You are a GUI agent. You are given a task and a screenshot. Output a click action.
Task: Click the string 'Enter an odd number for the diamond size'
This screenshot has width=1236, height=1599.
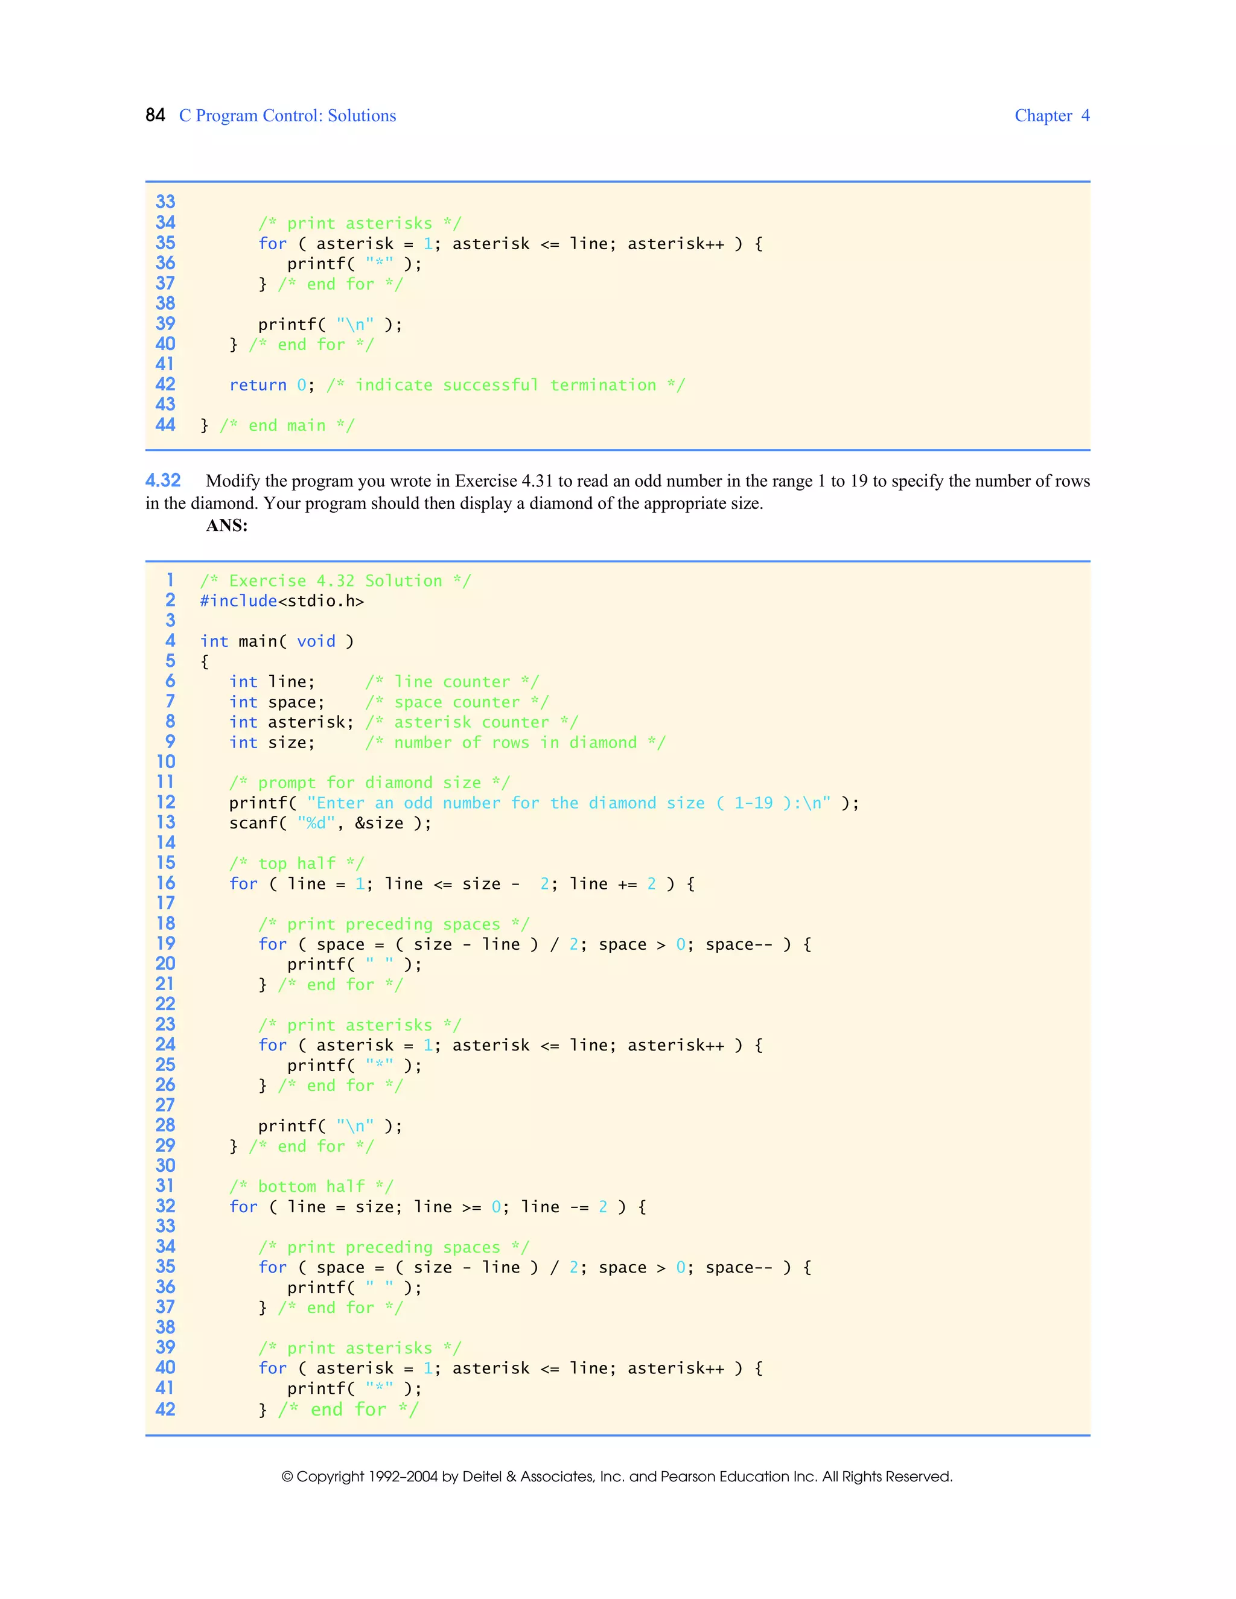click(511, 803)
